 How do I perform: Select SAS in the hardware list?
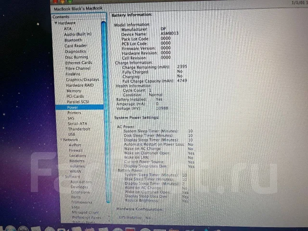point(71,118)
